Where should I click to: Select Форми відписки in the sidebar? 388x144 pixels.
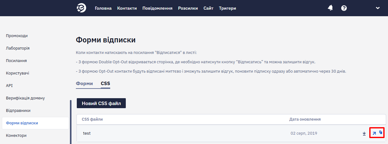(35, 123)
